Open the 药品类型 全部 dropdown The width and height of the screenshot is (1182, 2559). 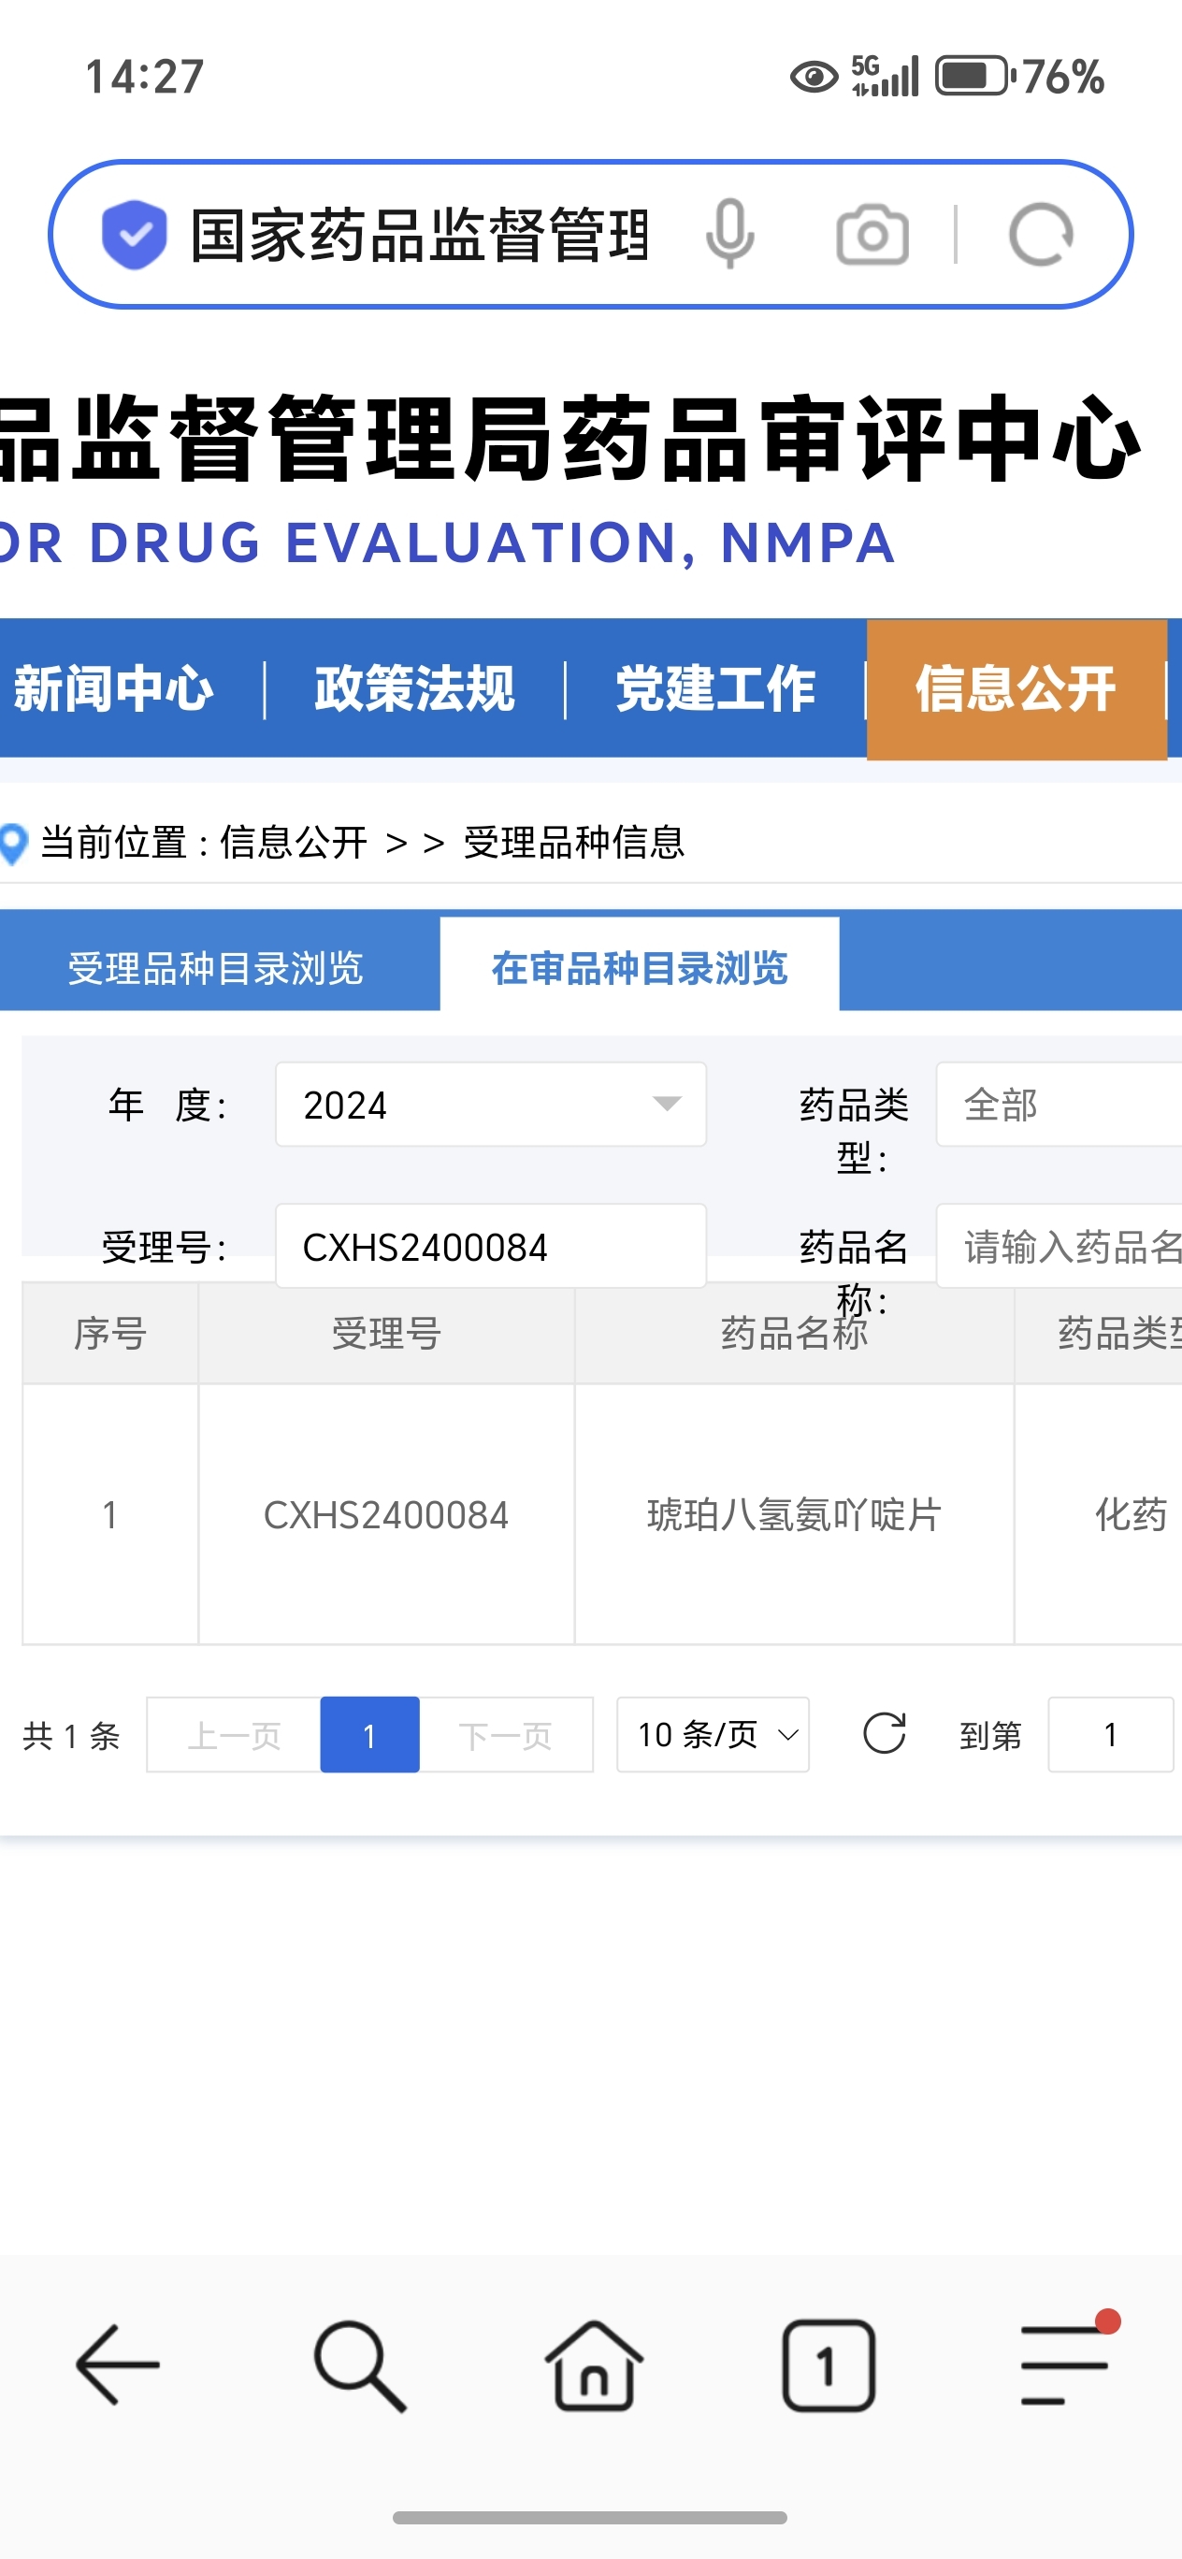click(x=1059, y=1105)
